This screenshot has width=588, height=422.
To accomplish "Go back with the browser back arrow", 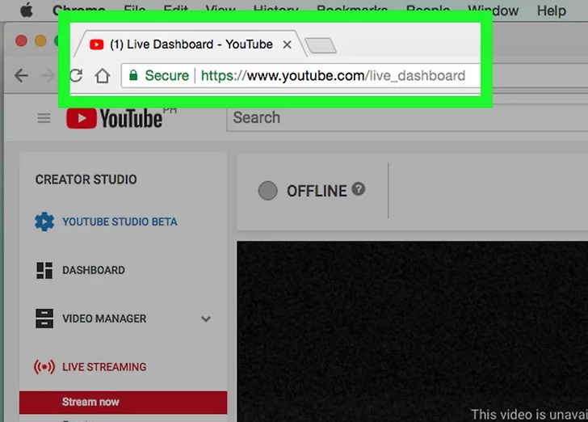I will point(22,76).
